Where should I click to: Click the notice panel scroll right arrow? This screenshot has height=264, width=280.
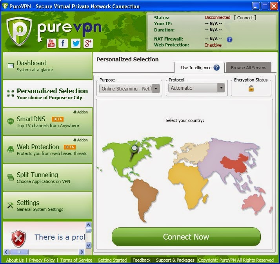[82, 252]
